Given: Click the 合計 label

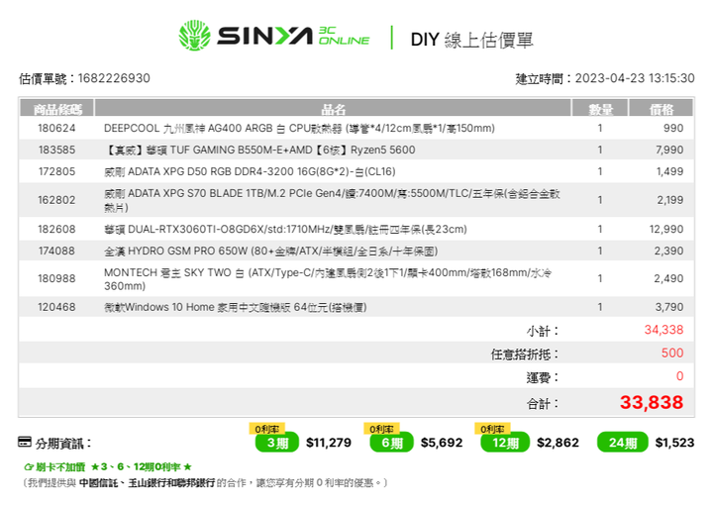Looking at the screenshot, I should coord(543,403).
